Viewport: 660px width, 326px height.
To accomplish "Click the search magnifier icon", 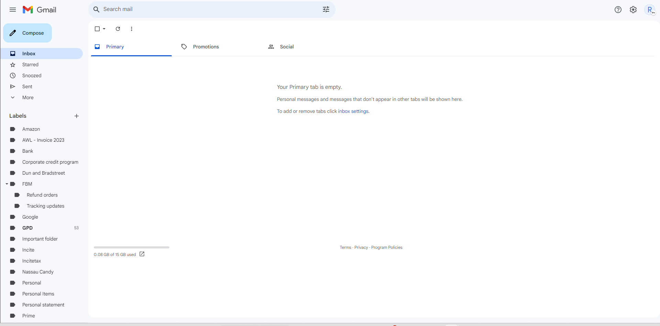I will tap(97, 9).
